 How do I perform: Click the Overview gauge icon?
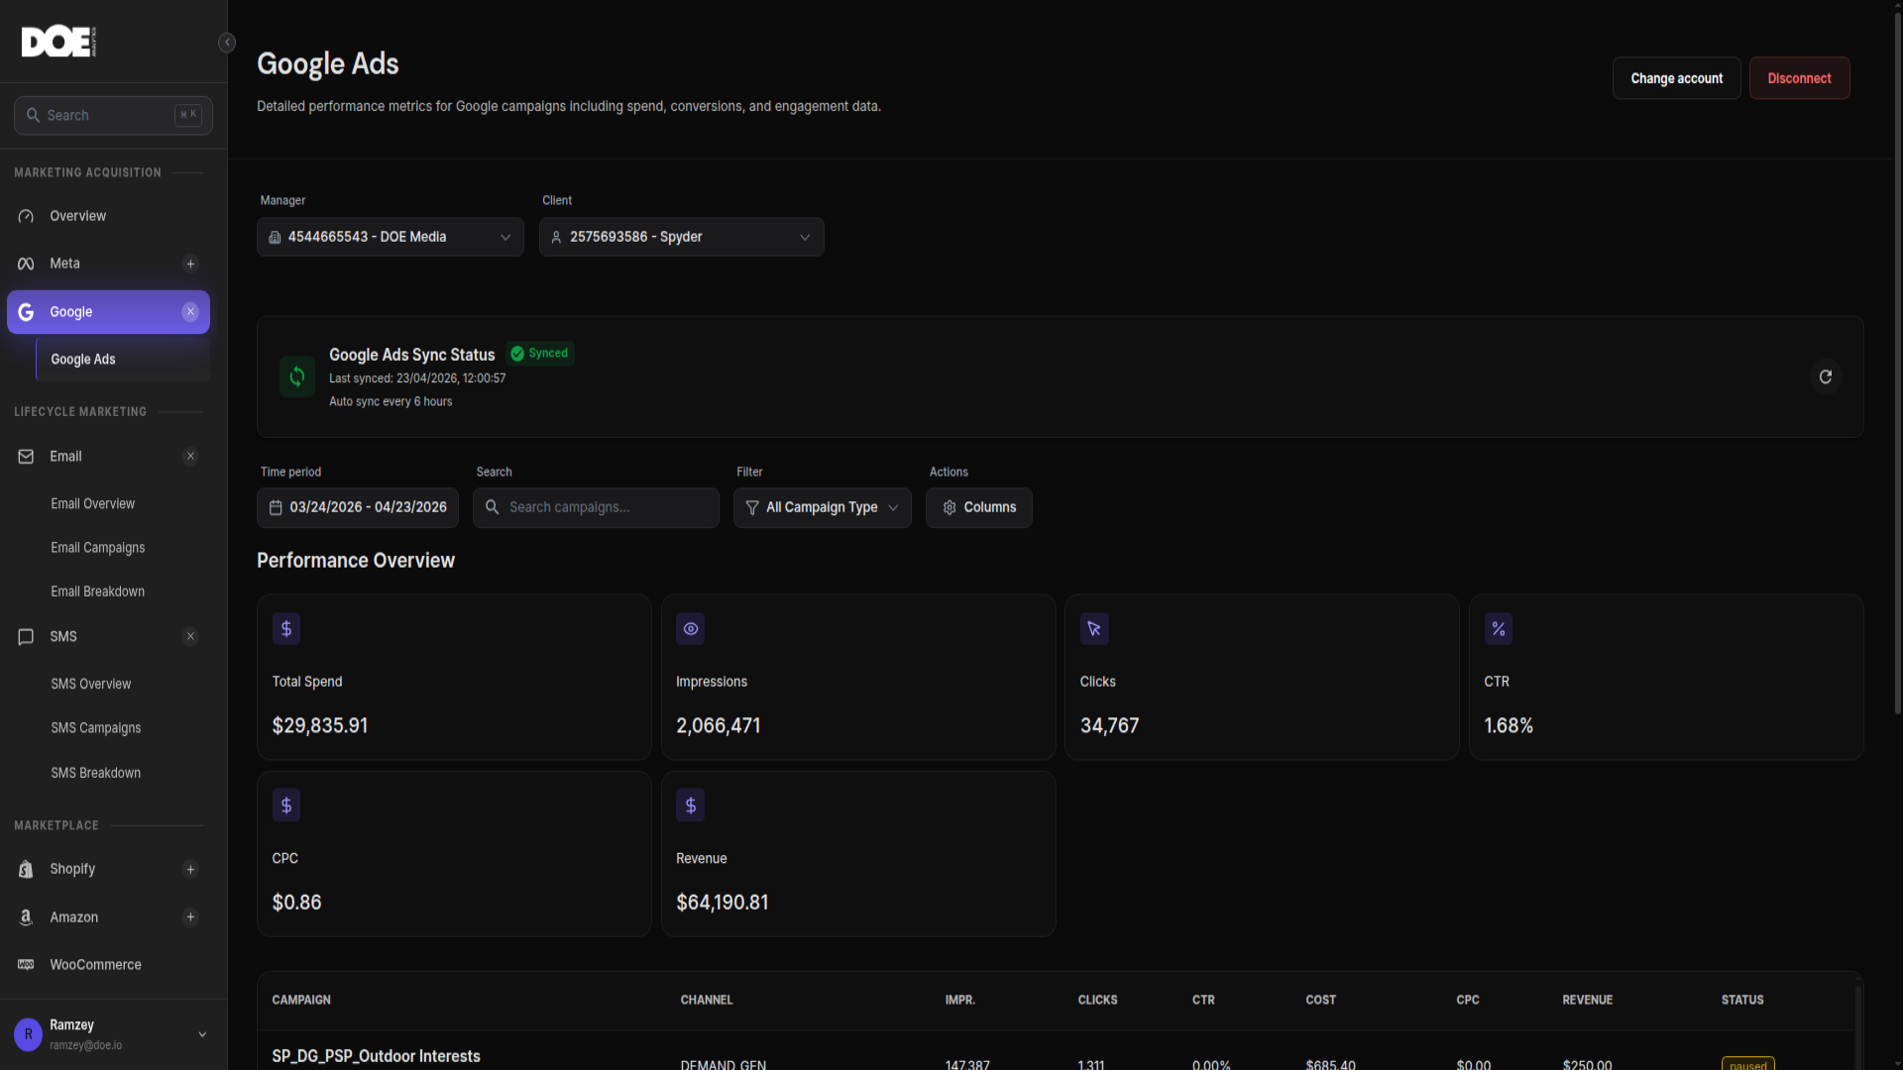(26, 216)
